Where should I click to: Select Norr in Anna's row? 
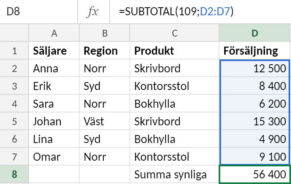(x=105, y=68)
